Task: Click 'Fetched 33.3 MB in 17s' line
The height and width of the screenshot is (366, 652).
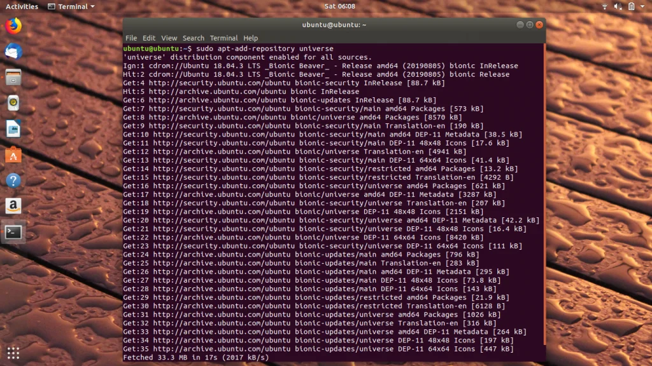Action: (x=196, y=357)
